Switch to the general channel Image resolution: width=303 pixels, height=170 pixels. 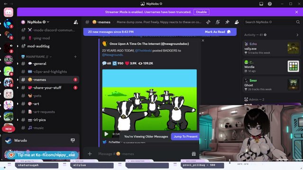[x=49, y=64]
